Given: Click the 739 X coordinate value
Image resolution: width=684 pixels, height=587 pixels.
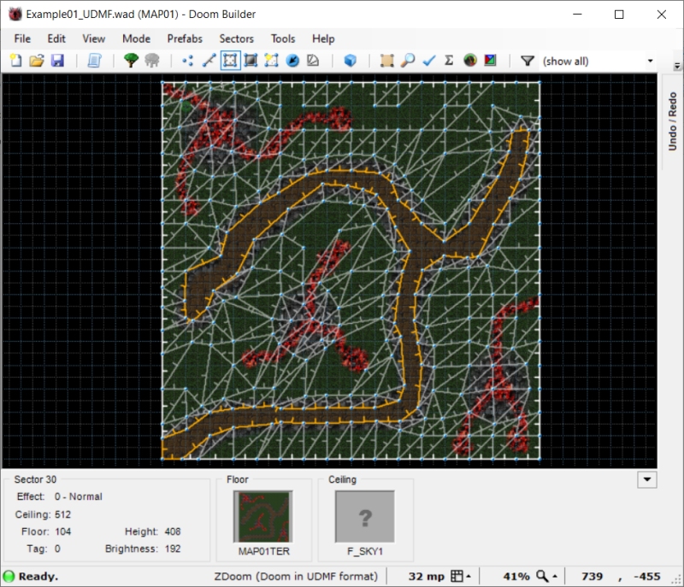Looking at the screenshot, I should tap(592, 576).
